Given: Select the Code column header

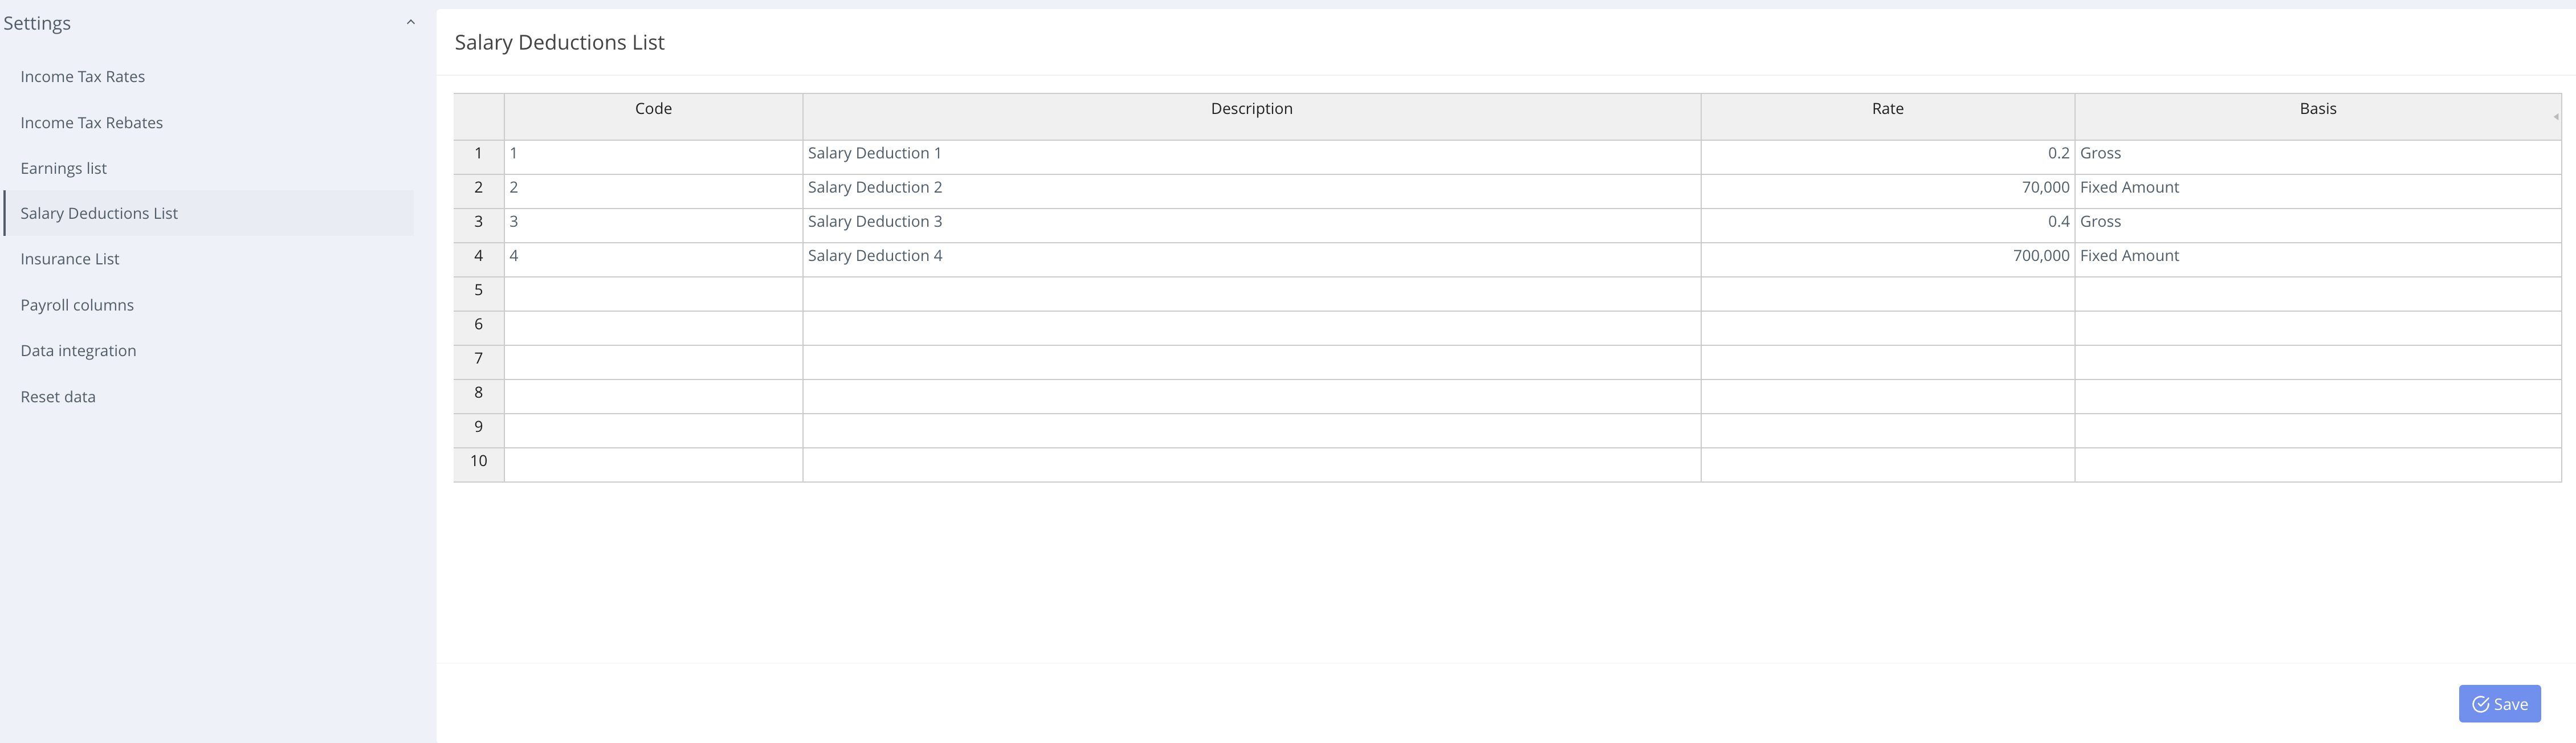Looking at the screenshot, I should click(653, 109).
